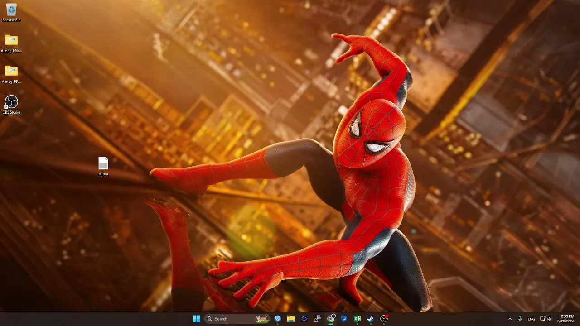The image size is (580, 326).
Task: Switch to OBS Studio in the taskbar
Action: point(384,319)
